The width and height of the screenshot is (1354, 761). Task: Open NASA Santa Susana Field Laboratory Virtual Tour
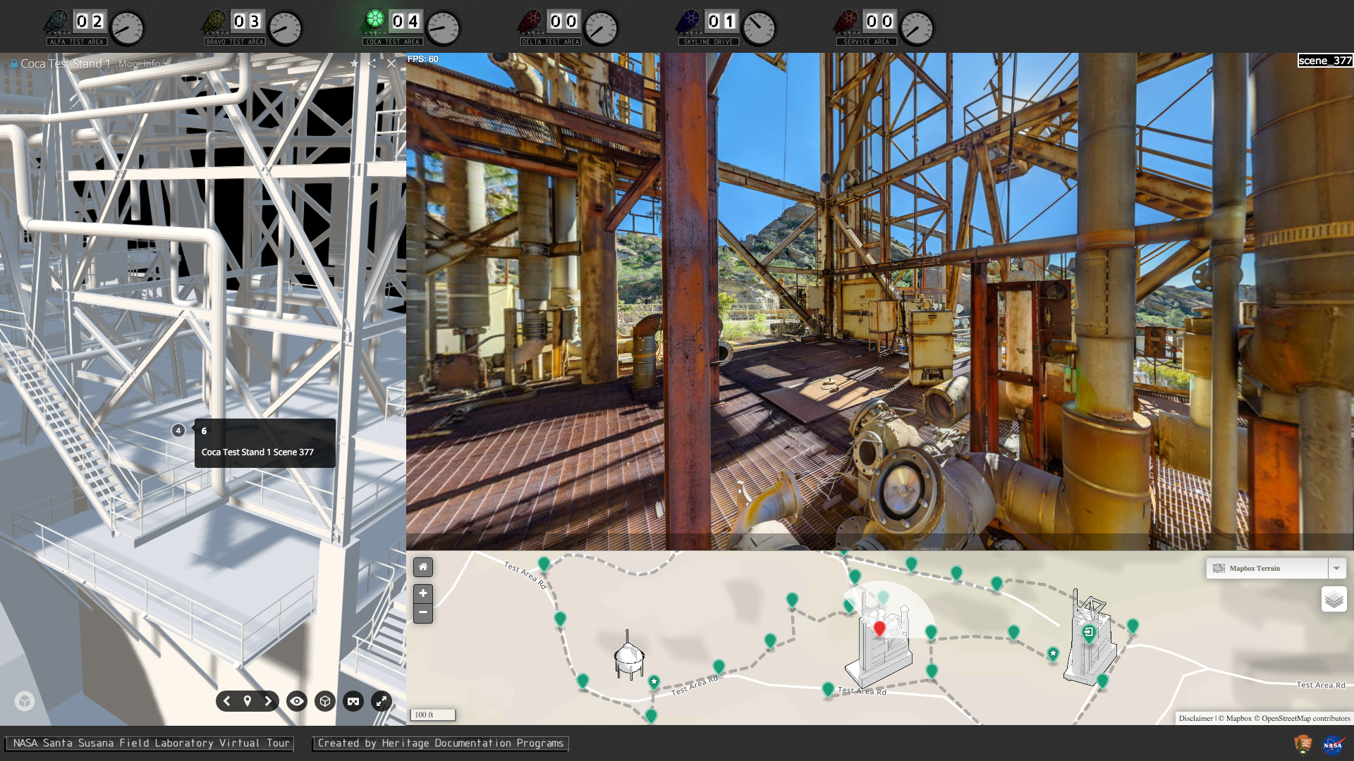(x=151, y=743)
